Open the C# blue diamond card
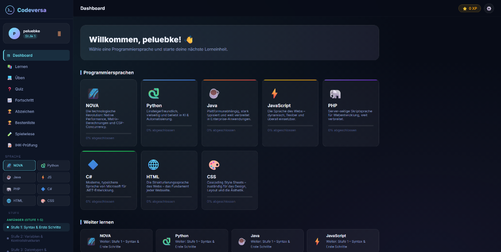The image size is (501, 252). tap(109, 181)
